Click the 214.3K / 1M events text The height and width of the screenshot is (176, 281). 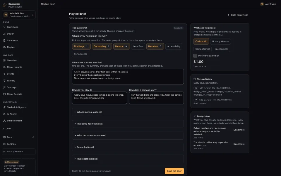coord(15,152)
